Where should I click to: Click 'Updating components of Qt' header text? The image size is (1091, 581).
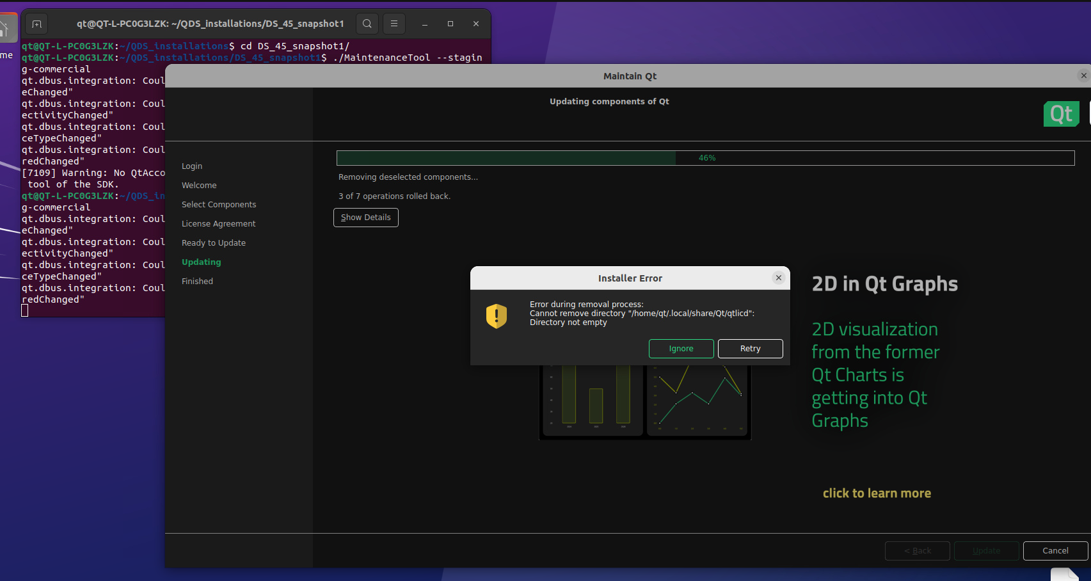[x=609, y=102]
